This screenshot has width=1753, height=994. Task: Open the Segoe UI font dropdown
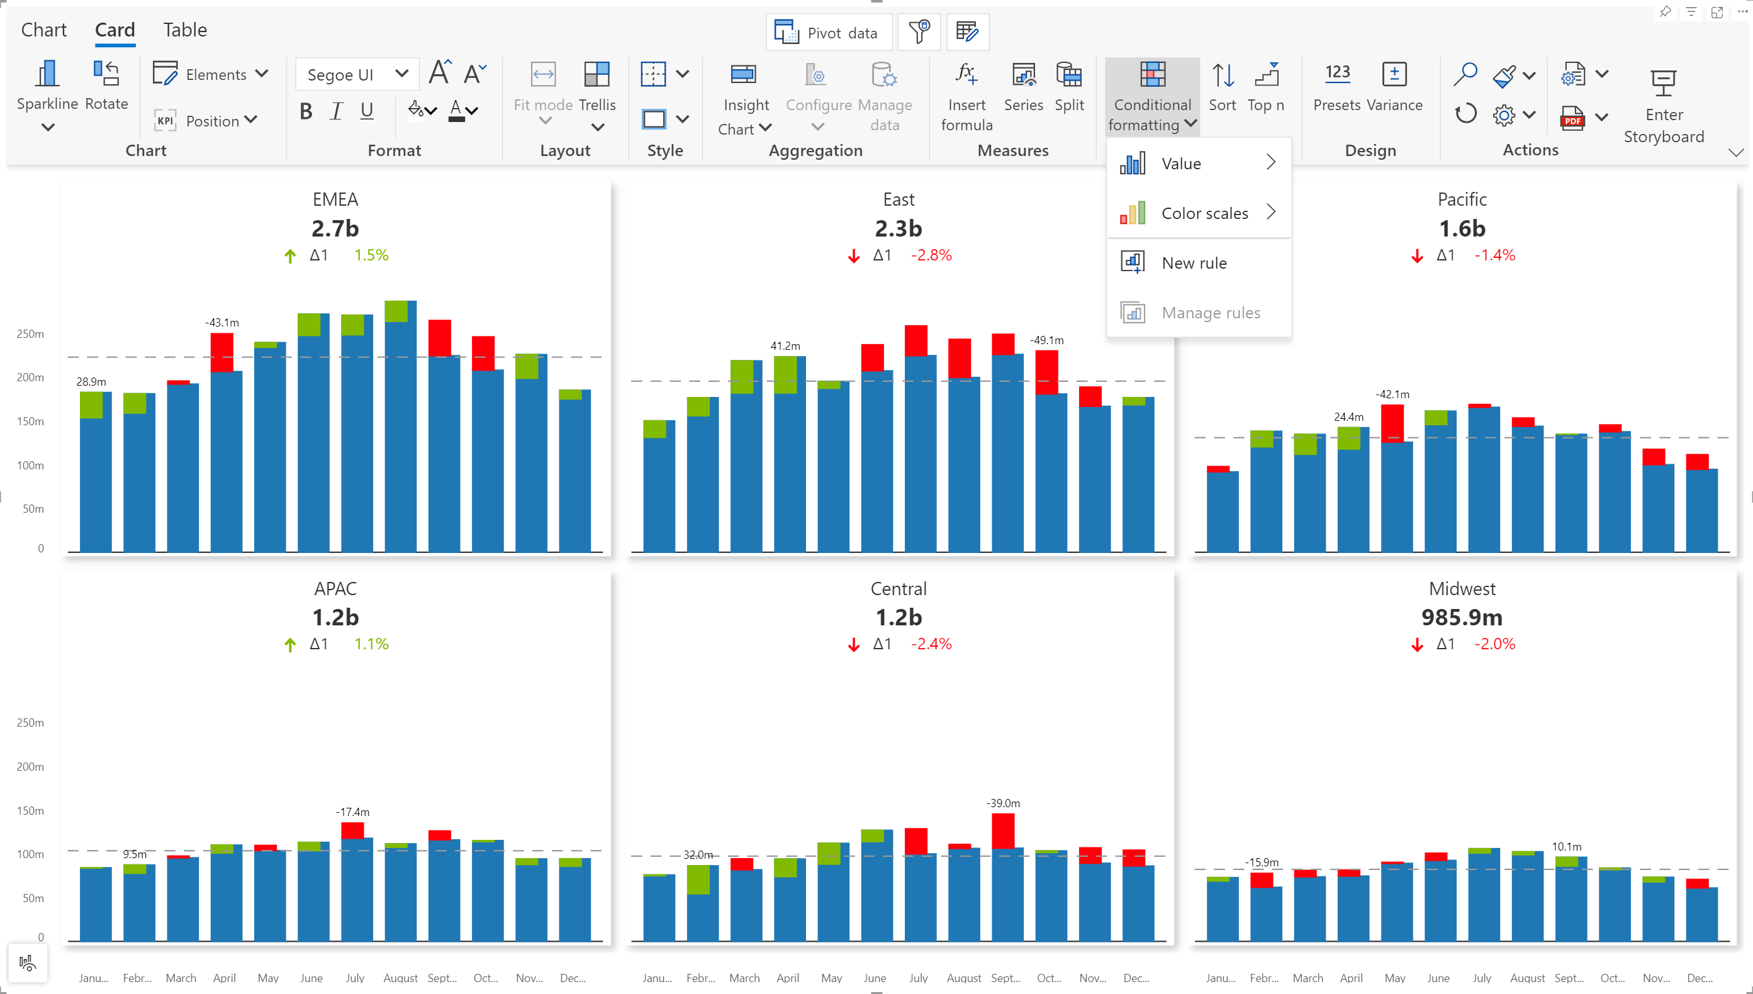click(x=357, y=74)
